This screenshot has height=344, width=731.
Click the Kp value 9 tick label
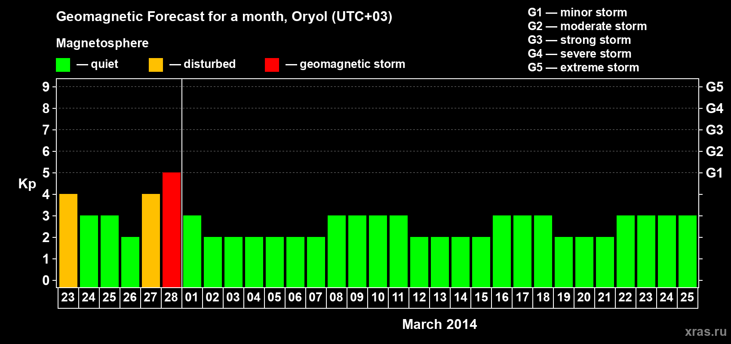46,87
